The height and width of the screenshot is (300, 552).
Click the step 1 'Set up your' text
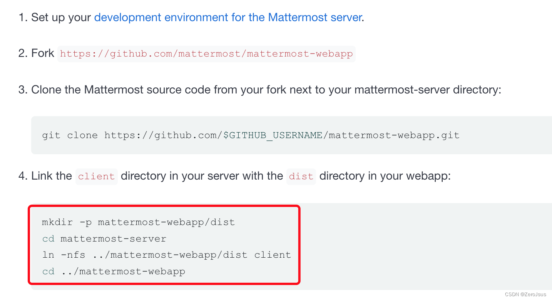point(61,18)
